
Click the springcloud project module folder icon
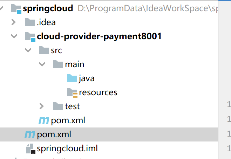[x=16, y=9]
